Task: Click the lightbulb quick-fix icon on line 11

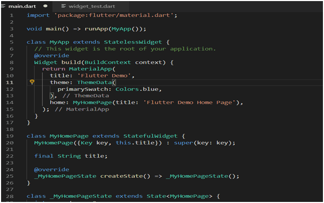Action: click(32, 82)
